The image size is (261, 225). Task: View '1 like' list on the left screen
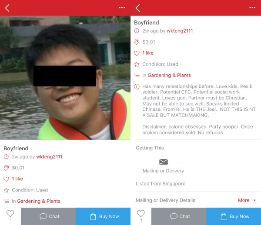click(17, 179)
